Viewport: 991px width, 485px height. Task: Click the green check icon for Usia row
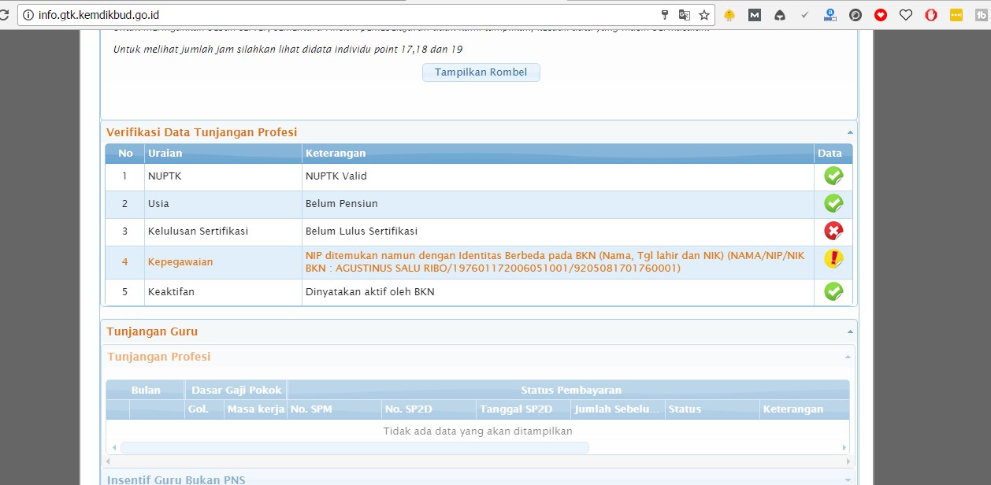833,204
